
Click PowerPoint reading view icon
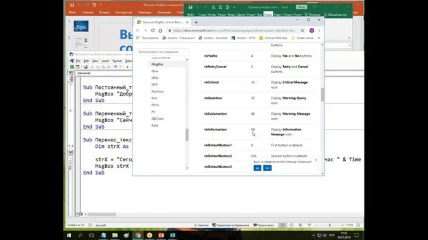click(300, 225)
